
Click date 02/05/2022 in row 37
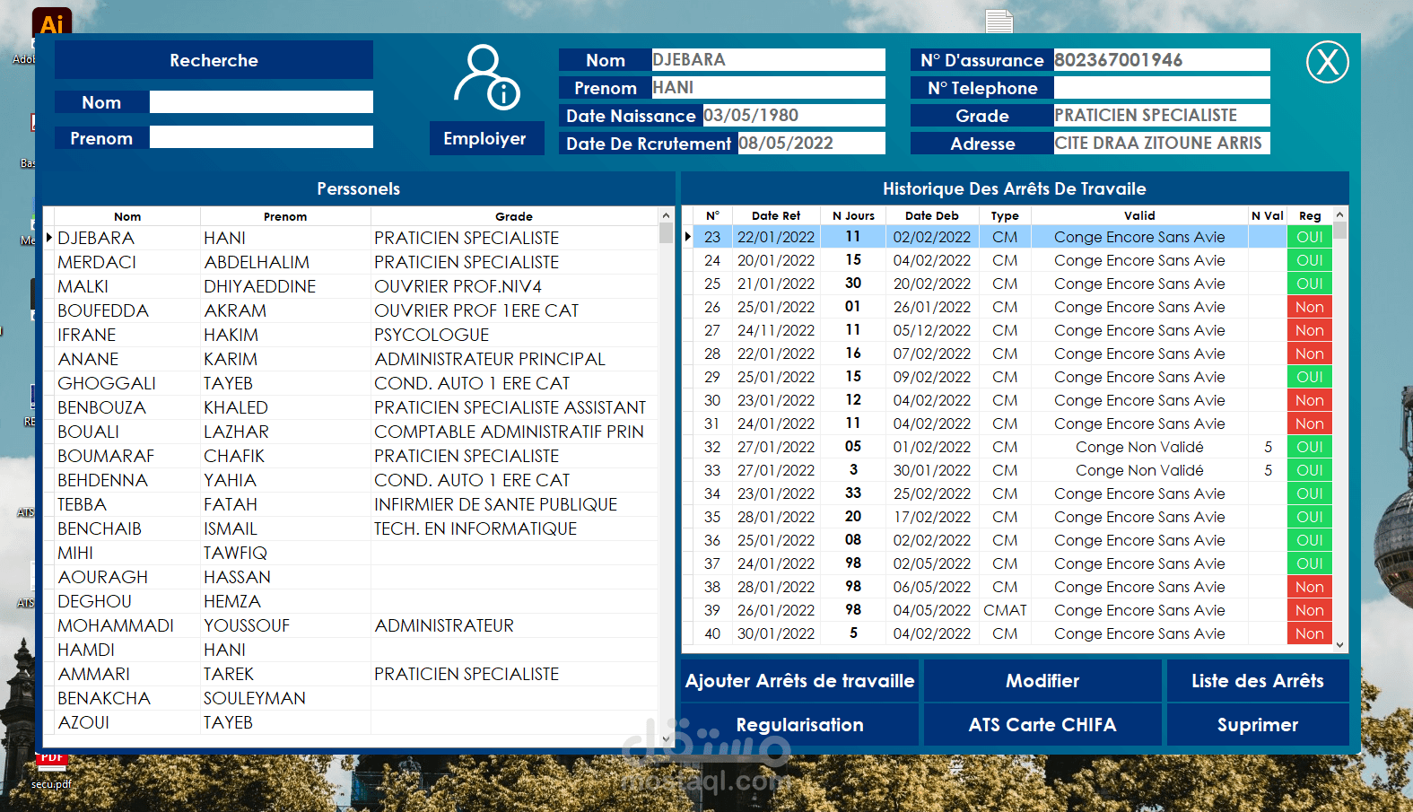[x=932, y=563]
